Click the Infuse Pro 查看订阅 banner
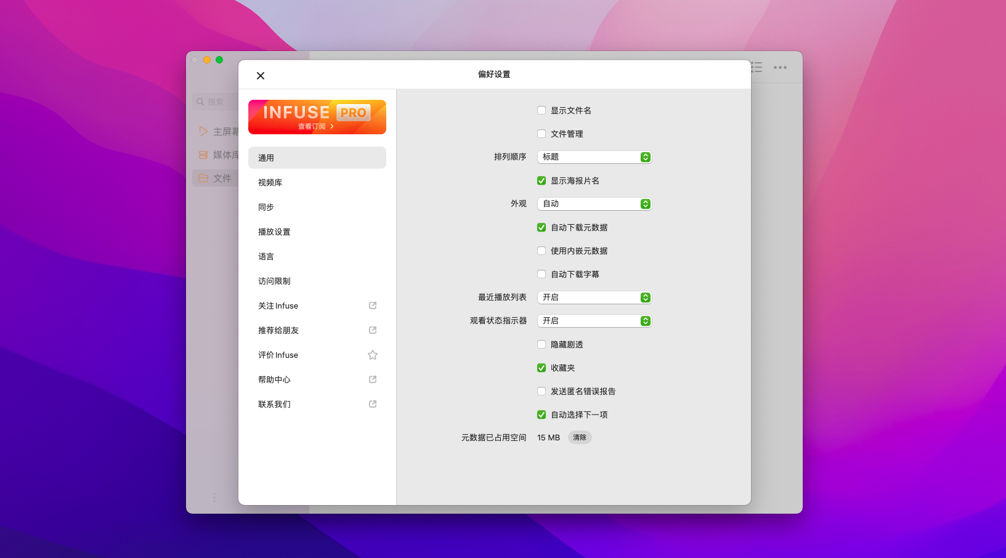1006x558 pixels. tap(317, 117)
